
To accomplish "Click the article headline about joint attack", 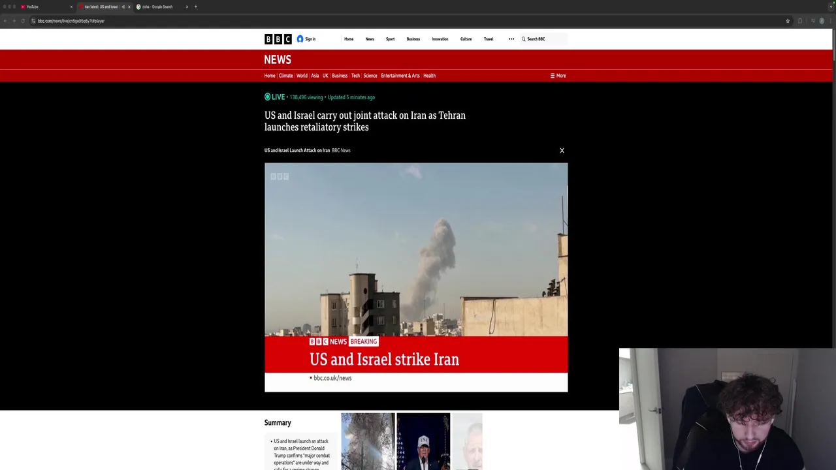I will click(365, 121).
